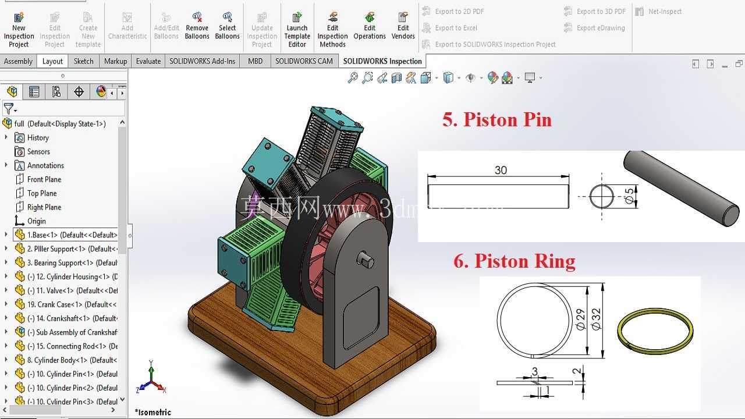Click Apply Scene icon

507,77
